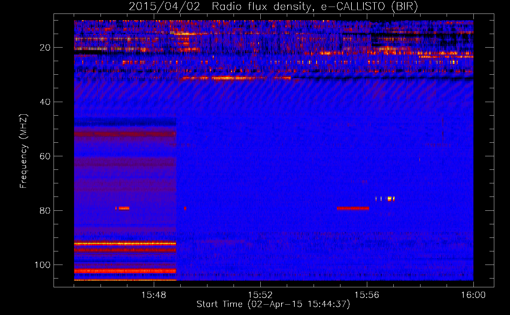The width and height of the screenshot is (510, 315).
Task: Click the 15:56 time tick label
Action: point(367,295)
